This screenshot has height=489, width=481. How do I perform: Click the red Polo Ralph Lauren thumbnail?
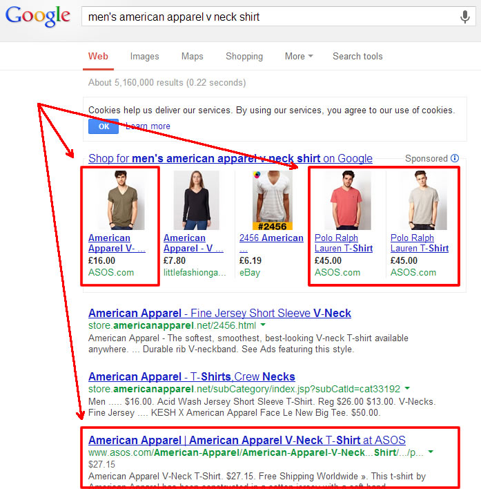(x=348, y=200)
